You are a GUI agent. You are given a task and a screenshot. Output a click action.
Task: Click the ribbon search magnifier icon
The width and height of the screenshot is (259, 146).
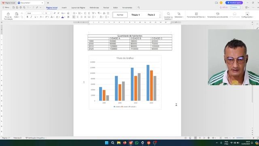pyautogui.click(x=139, y=8)
